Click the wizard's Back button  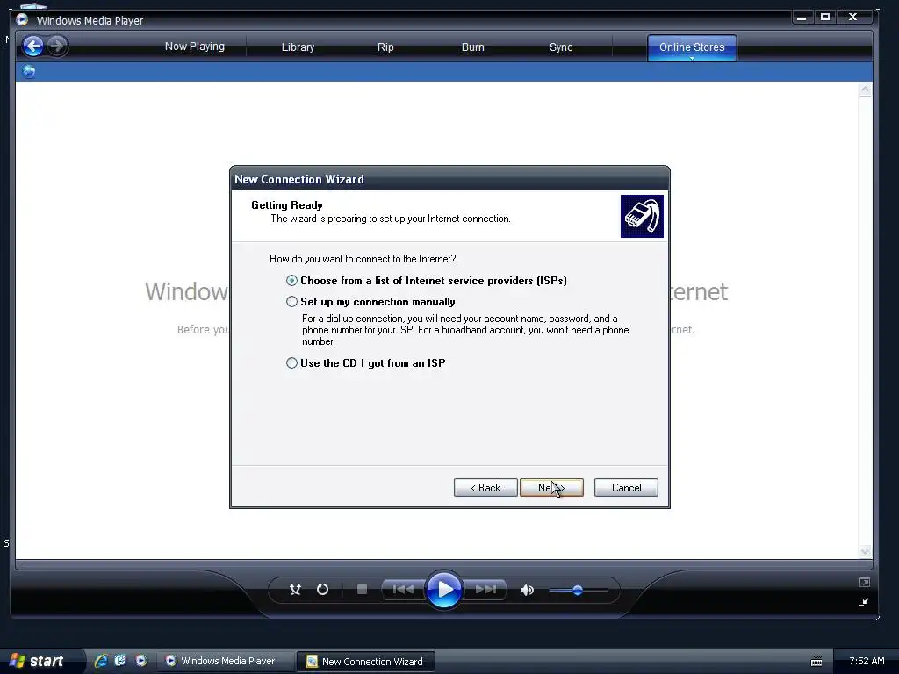pos(485,488)
